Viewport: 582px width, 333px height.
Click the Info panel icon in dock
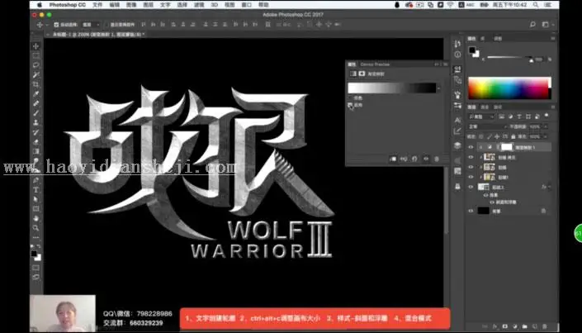[x=457, y=55]
